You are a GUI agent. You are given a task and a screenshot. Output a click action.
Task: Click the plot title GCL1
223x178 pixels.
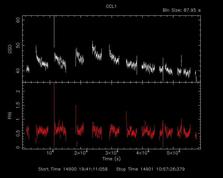point(111,7)
